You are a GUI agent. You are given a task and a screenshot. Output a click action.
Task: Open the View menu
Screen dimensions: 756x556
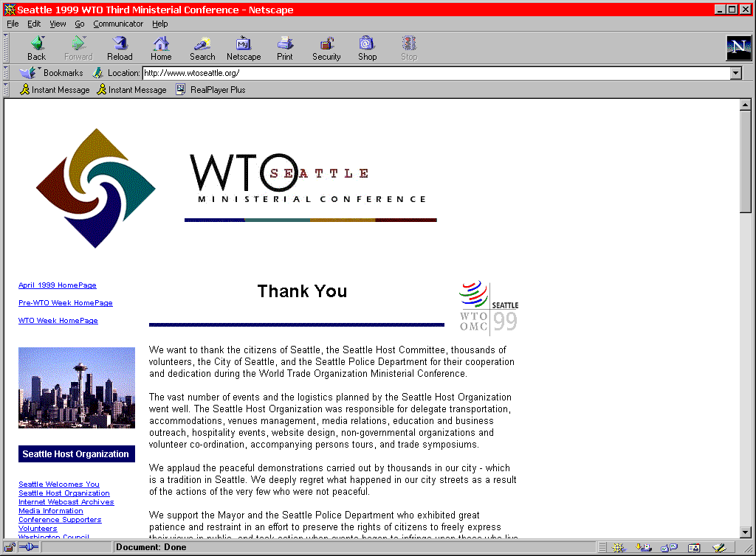point(58,24)
